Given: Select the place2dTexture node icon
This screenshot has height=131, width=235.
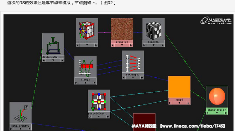Looking at the screenshot, I should pos(99,101).
